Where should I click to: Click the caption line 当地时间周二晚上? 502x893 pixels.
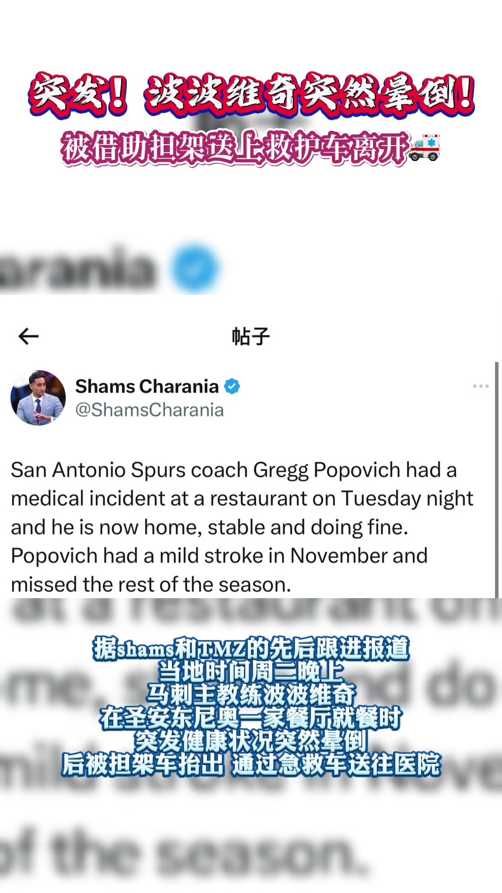pyautogui.click(x=251, y=672)
